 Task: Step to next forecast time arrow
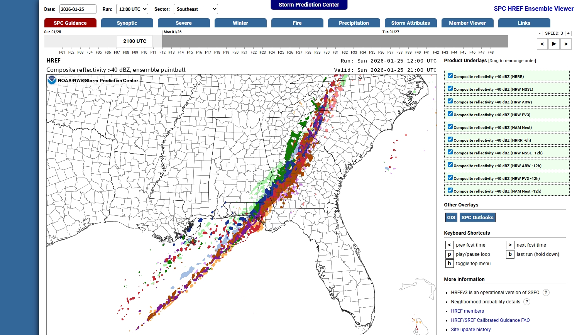[x=566, y=44]
